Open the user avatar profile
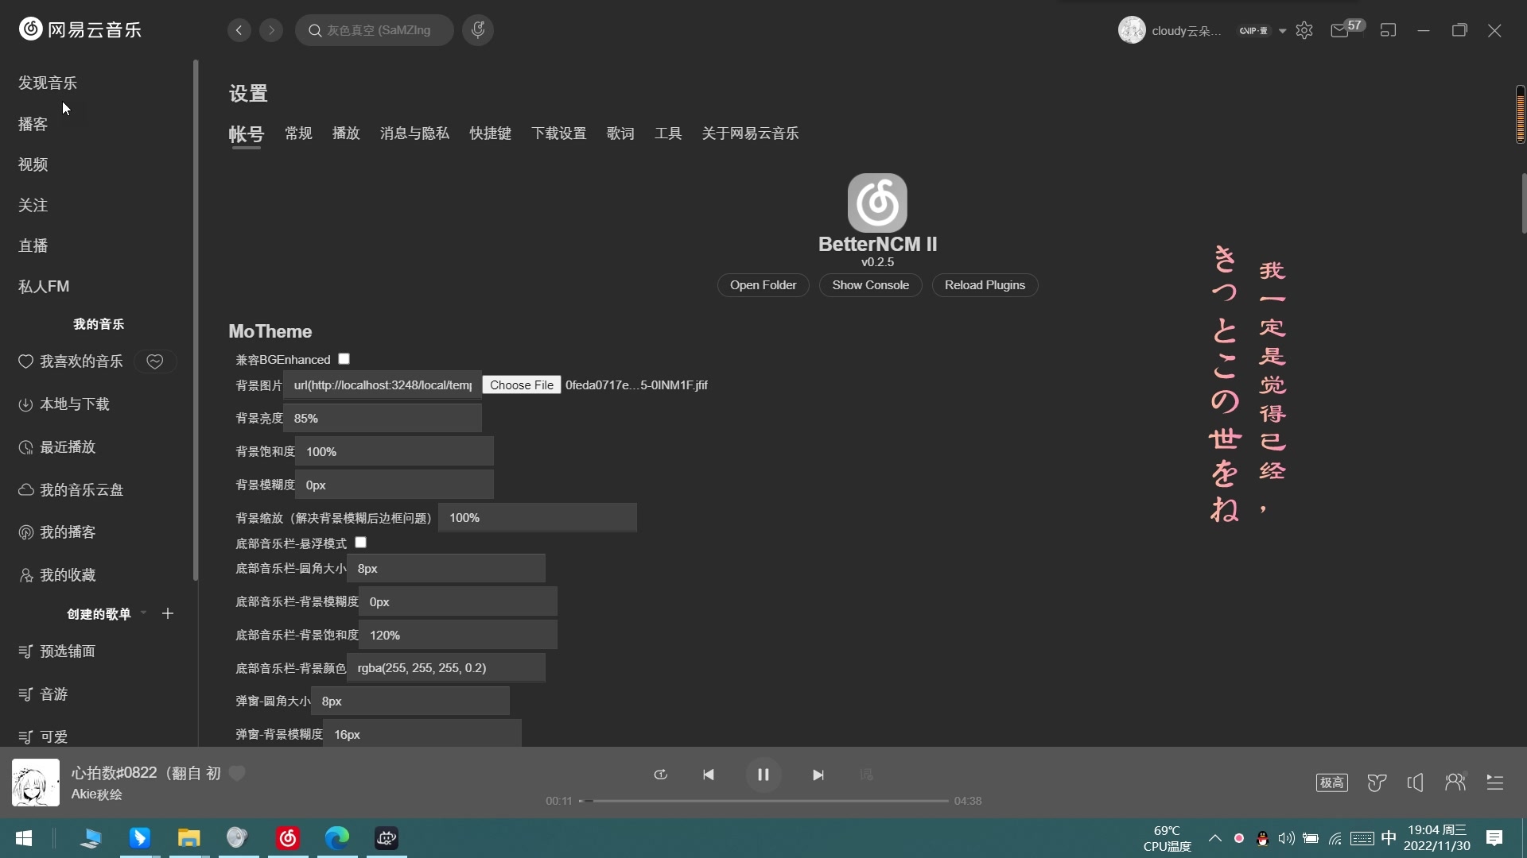The image size is (1527, 858). coord(1131,30)
